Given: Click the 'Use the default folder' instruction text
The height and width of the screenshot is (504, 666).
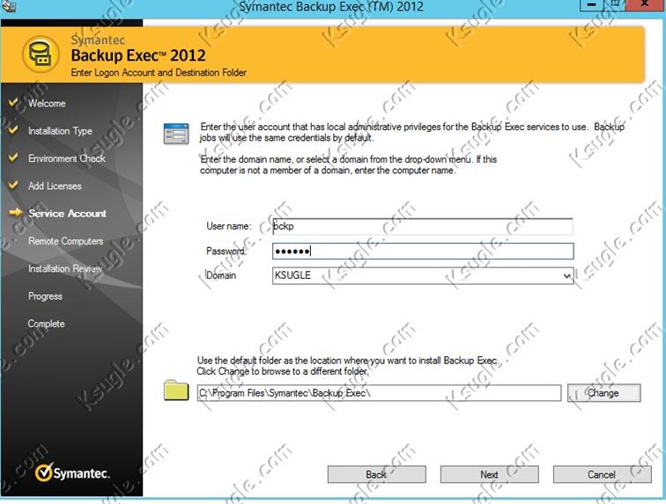Looking at the screenshot, I should pyautogui.click(x=347, y=366).
